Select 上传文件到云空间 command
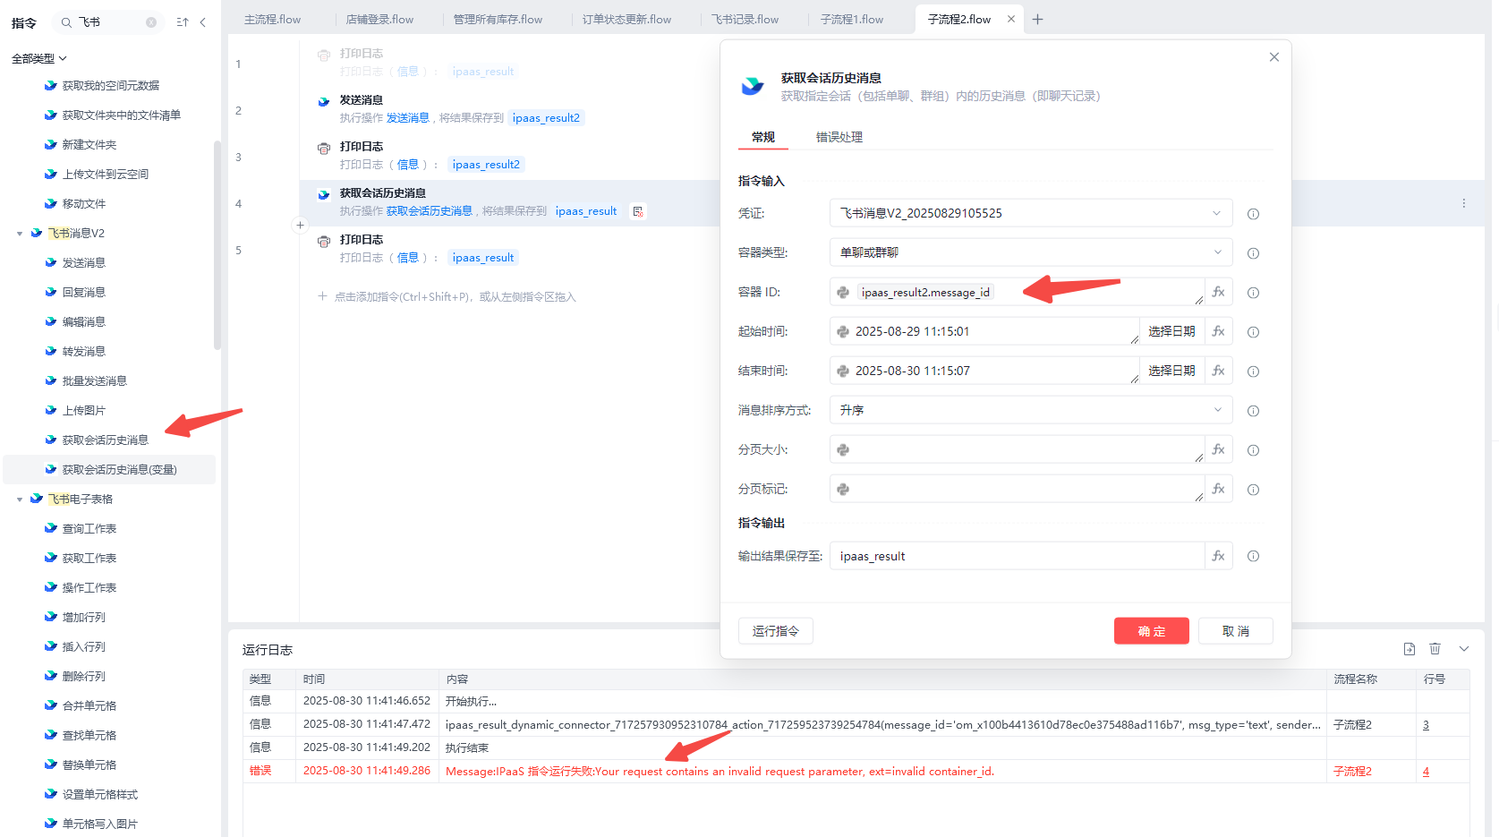This screenshot has height=837, width=1499. point(106,175)
